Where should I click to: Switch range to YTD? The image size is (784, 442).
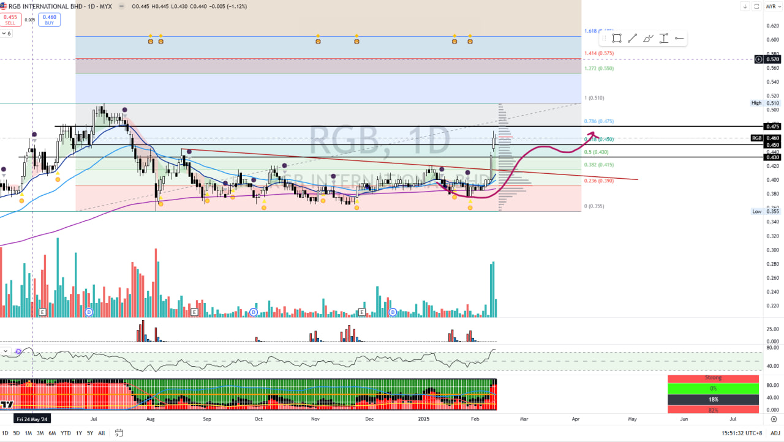tap(66, 433)
